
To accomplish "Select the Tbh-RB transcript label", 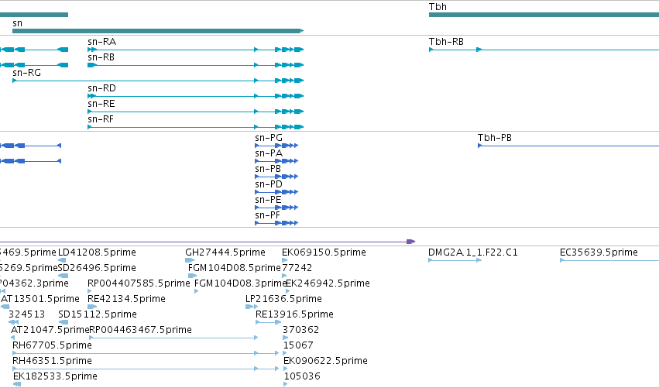I will (x=446, y=42).
